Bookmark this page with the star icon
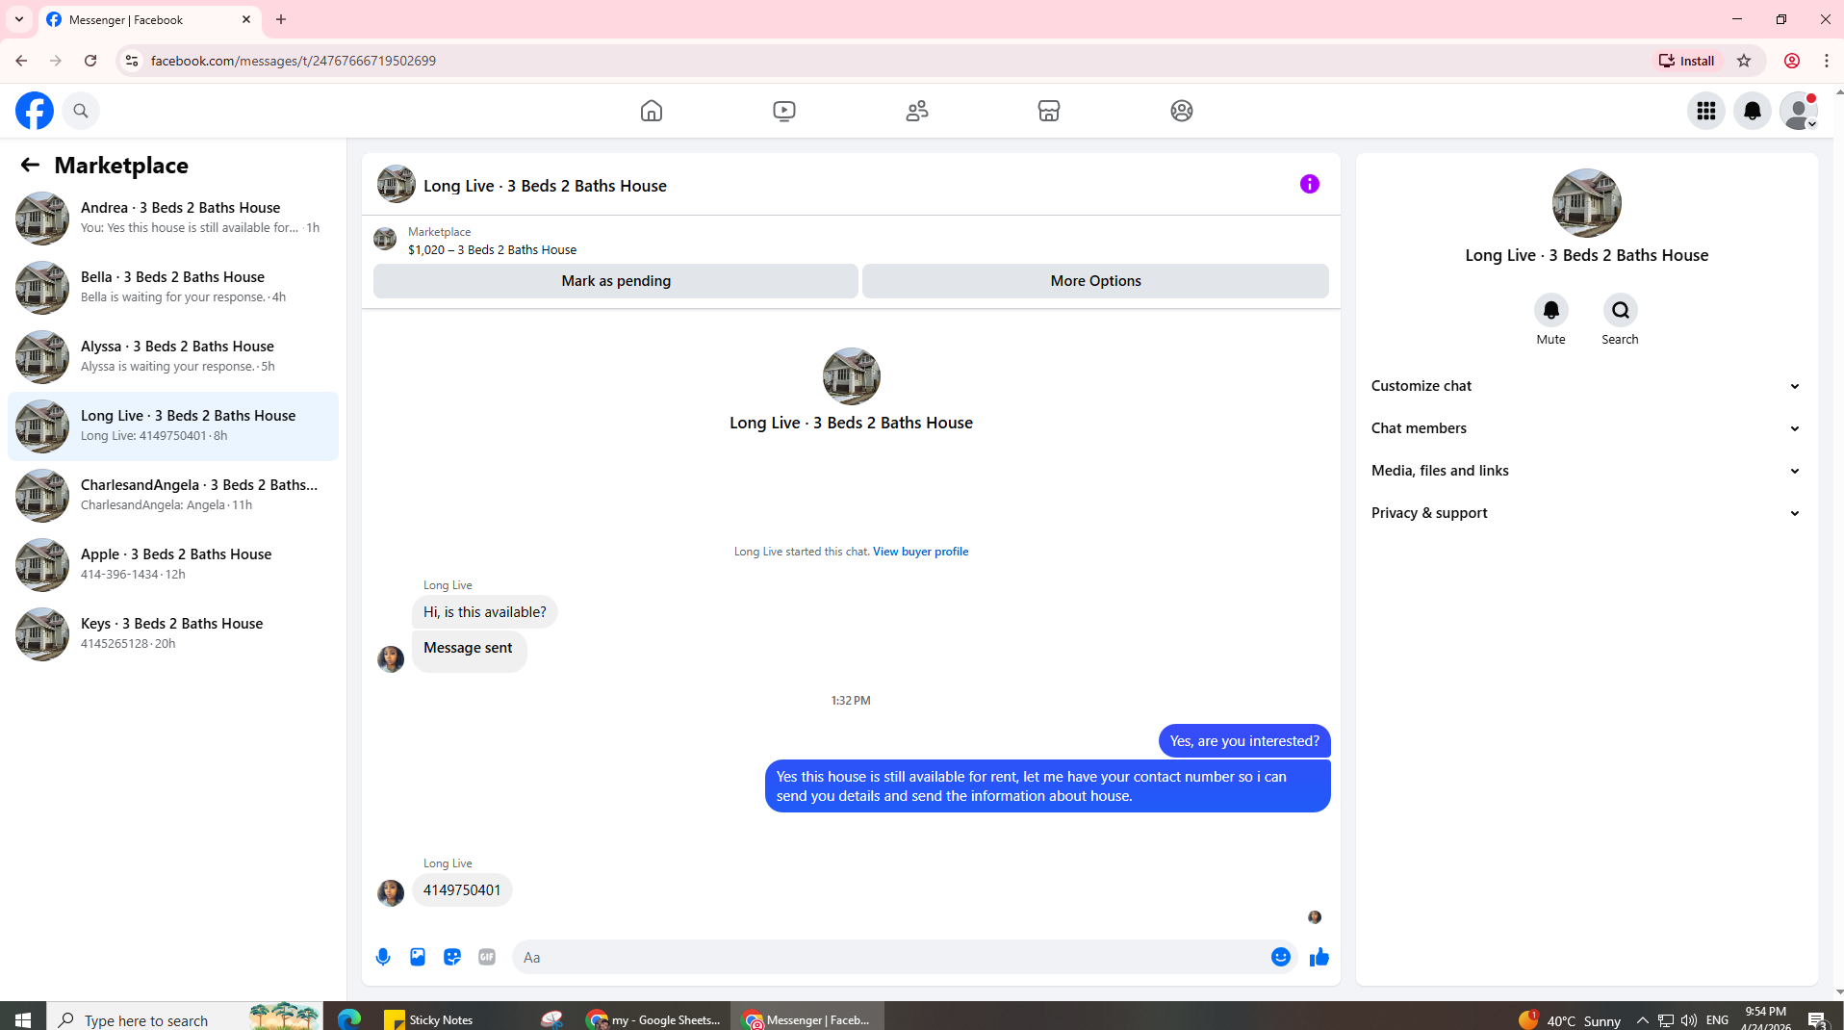Screen dimensions: 1844x1030 pyautogui.click(x=1744, y=61)
